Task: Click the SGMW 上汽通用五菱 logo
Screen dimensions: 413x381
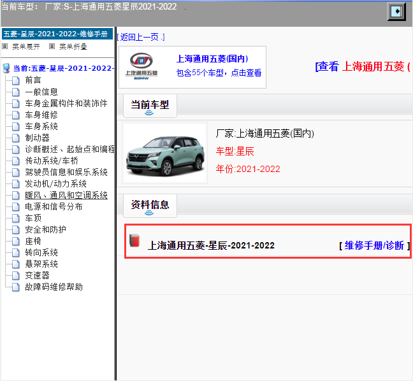Action: click(141, 66)
